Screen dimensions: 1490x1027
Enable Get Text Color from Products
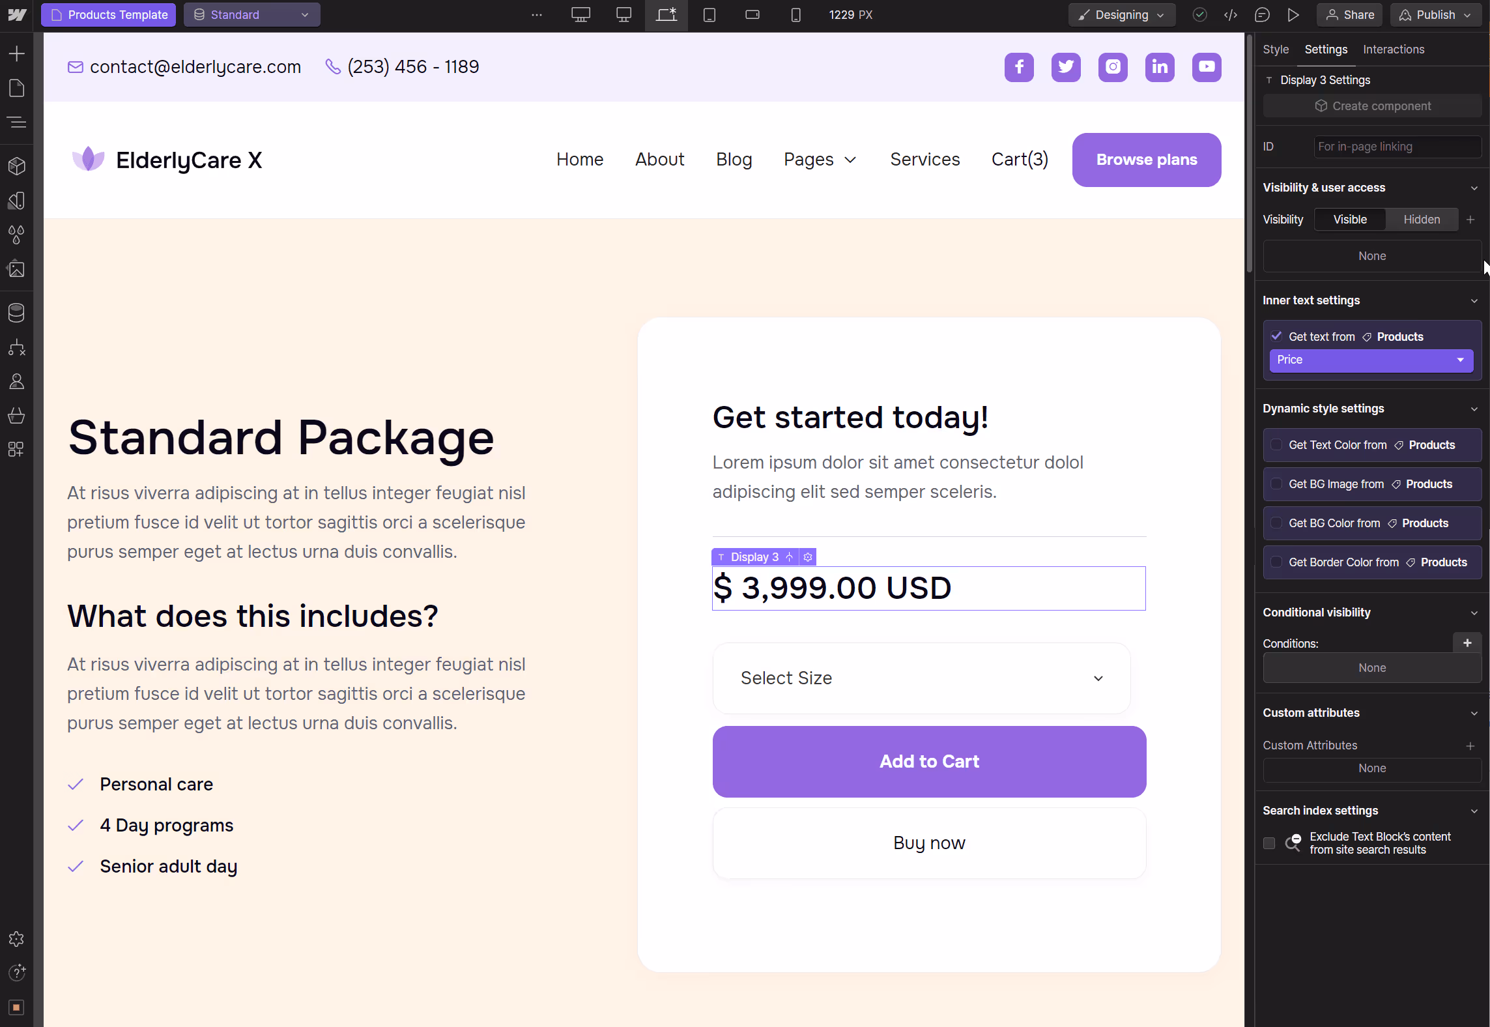coord(1276,445)
